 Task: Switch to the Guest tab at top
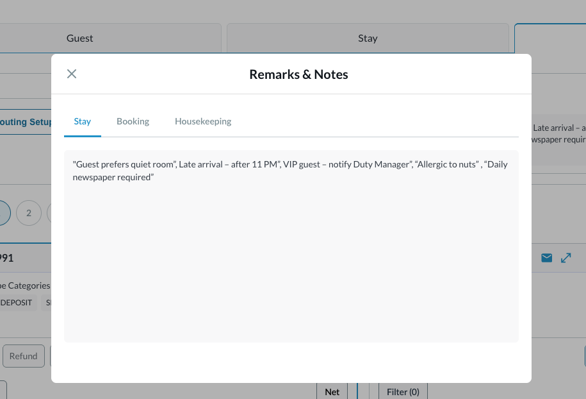tap(79, 38)
